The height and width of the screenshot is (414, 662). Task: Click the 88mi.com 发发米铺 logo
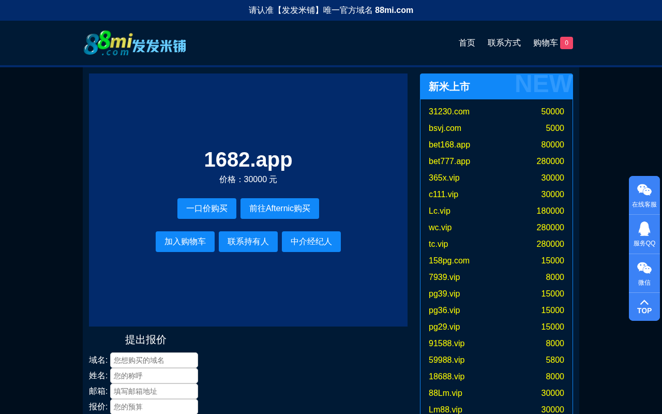135,43
